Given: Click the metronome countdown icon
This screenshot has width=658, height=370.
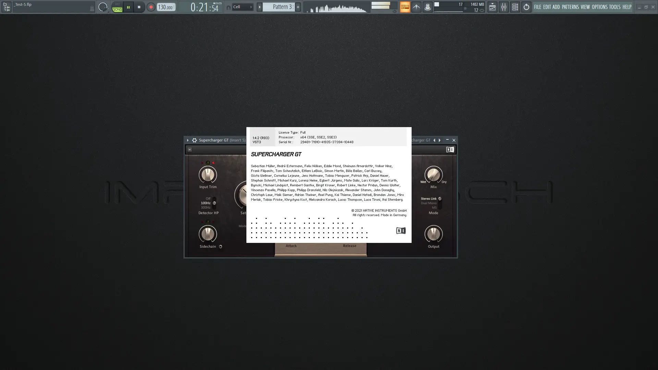Looking at the screenshot, I should [x=416, y=7].
